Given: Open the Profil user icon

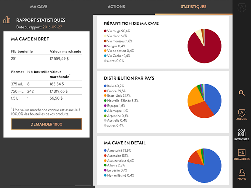Looking at the screenshot, I should tap(242, 174).
